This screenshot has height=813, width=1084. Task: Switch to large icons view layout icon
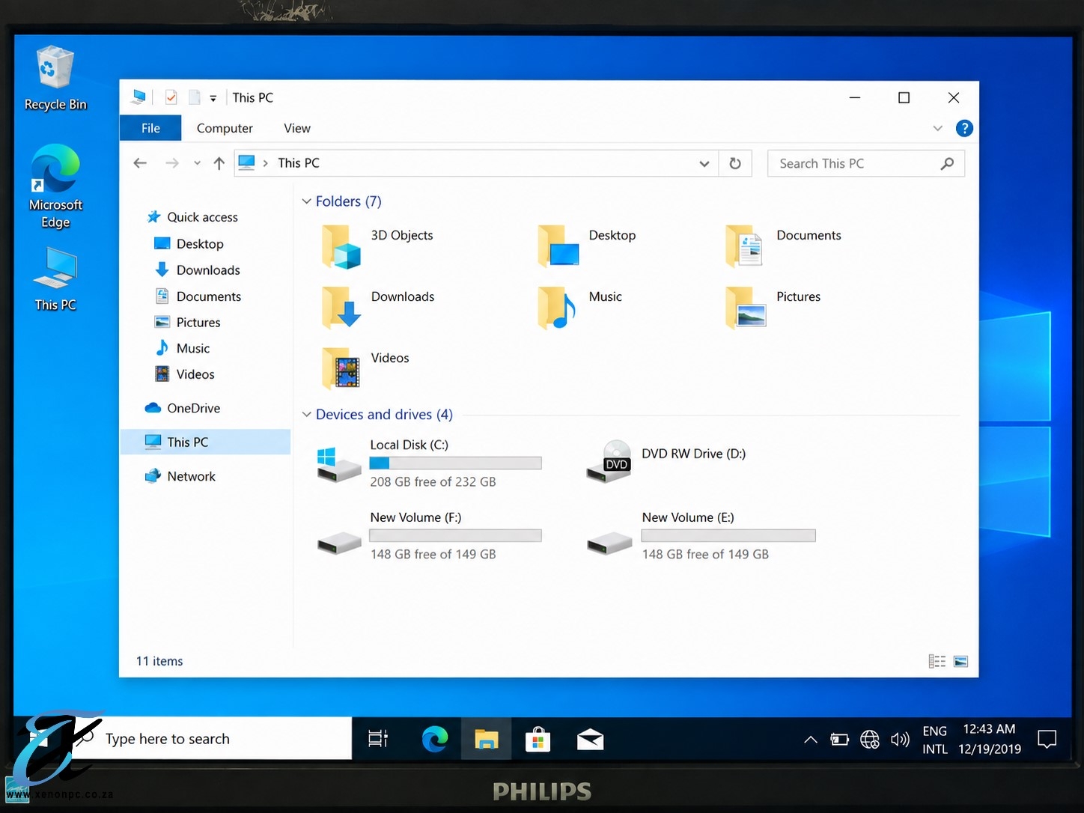tap(961, 661)
